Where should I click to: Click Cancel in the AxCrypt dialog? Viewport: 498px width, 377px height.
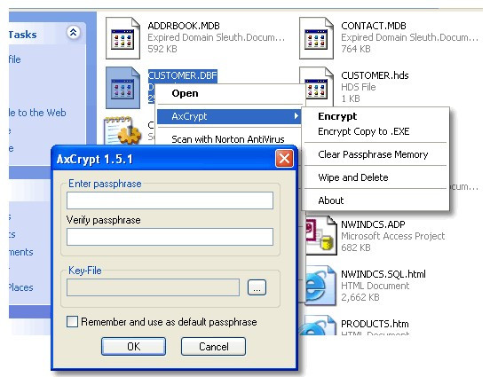coord(213,346)
